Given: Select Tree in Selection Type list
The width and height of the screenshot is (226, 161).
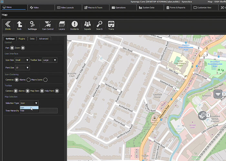Looking at the screenshot, I should 29,111.
